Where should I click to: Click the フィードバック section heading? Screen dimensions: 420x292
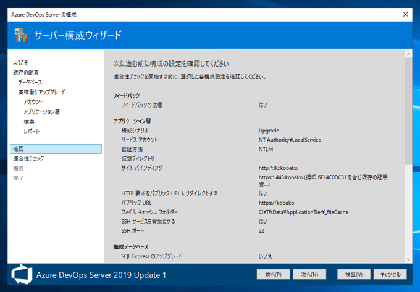[x=127, y=95]
